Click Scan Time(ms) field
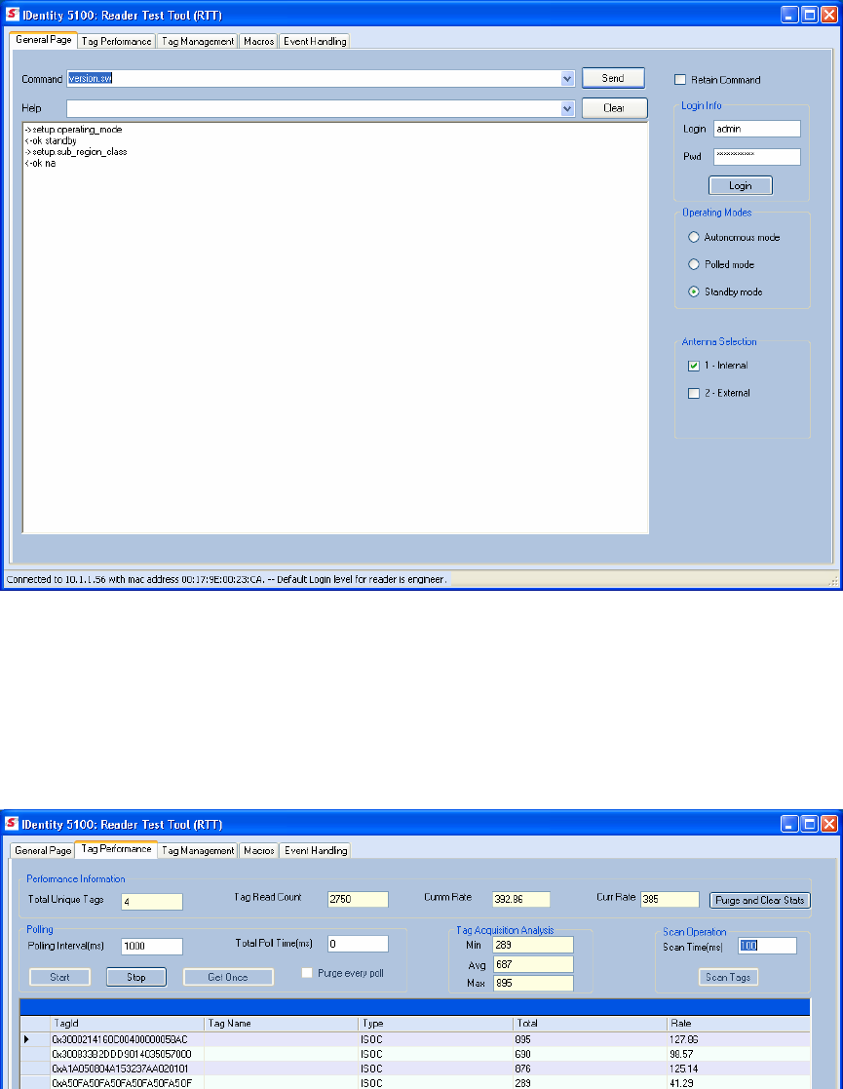Image resolution: width=843 pixels, height=1089 pixels. [767, 946]
